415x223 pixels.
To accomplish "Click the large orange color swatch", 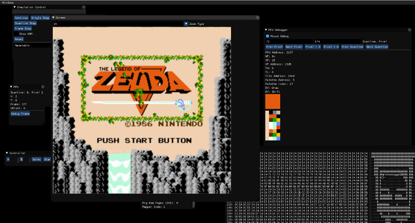I will (273, 101).
